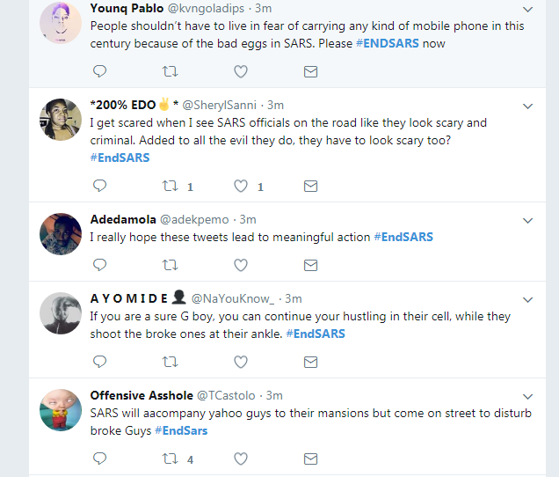Expand the options chevron on Adedamola's tweet

click(x=528, y=220)
